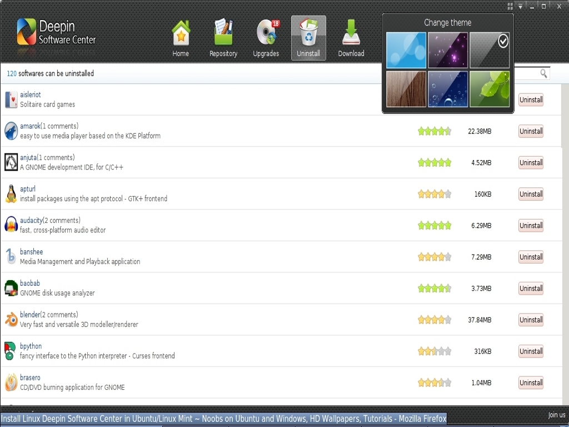Screen dimensions: 569x427
Task: Open the brasero package name link
Action: pos(30,378)
